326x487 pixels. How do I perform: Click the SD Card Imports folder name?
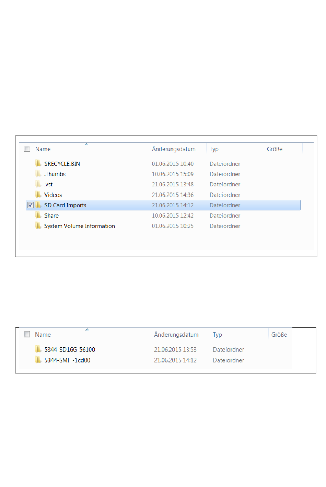pyautogui.click(x=65, y=205)
